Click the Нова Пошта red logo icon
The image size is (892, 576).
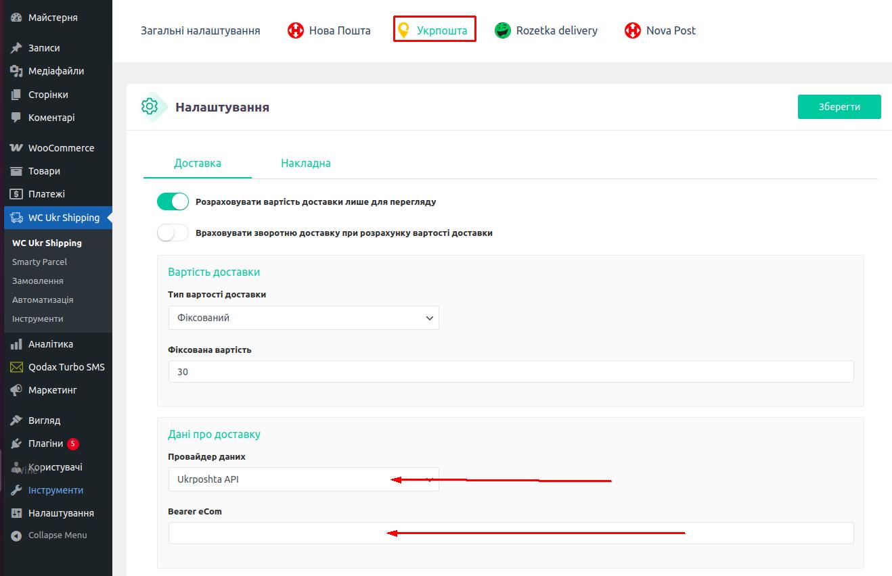pyautogui.click(x=296, y=30)
